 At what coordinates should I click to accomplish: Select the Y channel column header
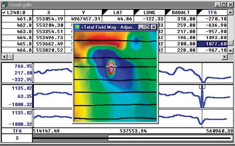(84, 13)
